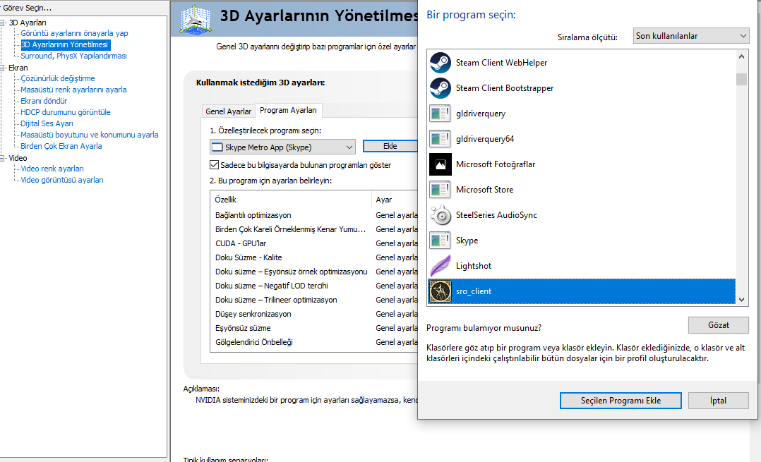This screenshot has height=462, width=761.
Task: Click the Gözat browse button
Action: click(x=718, y=325)
